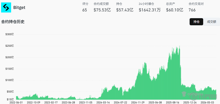
Task: Click the $250亿 y-axis label
Action: (x=9, y=46)
